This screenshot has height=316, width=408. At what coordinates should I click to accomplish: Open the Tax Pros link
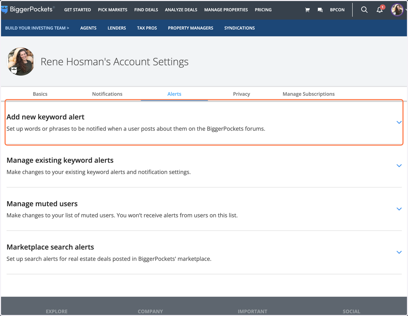pos(147,28)
